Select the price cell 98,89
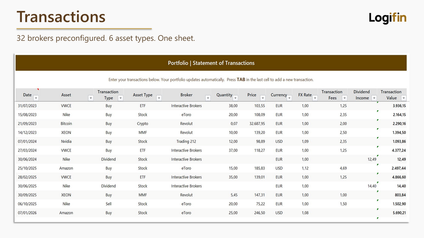 (260, 142)
